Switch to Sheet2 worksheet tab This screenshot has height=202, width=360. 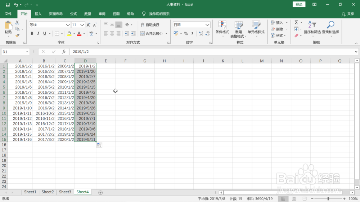pos(48,192)
